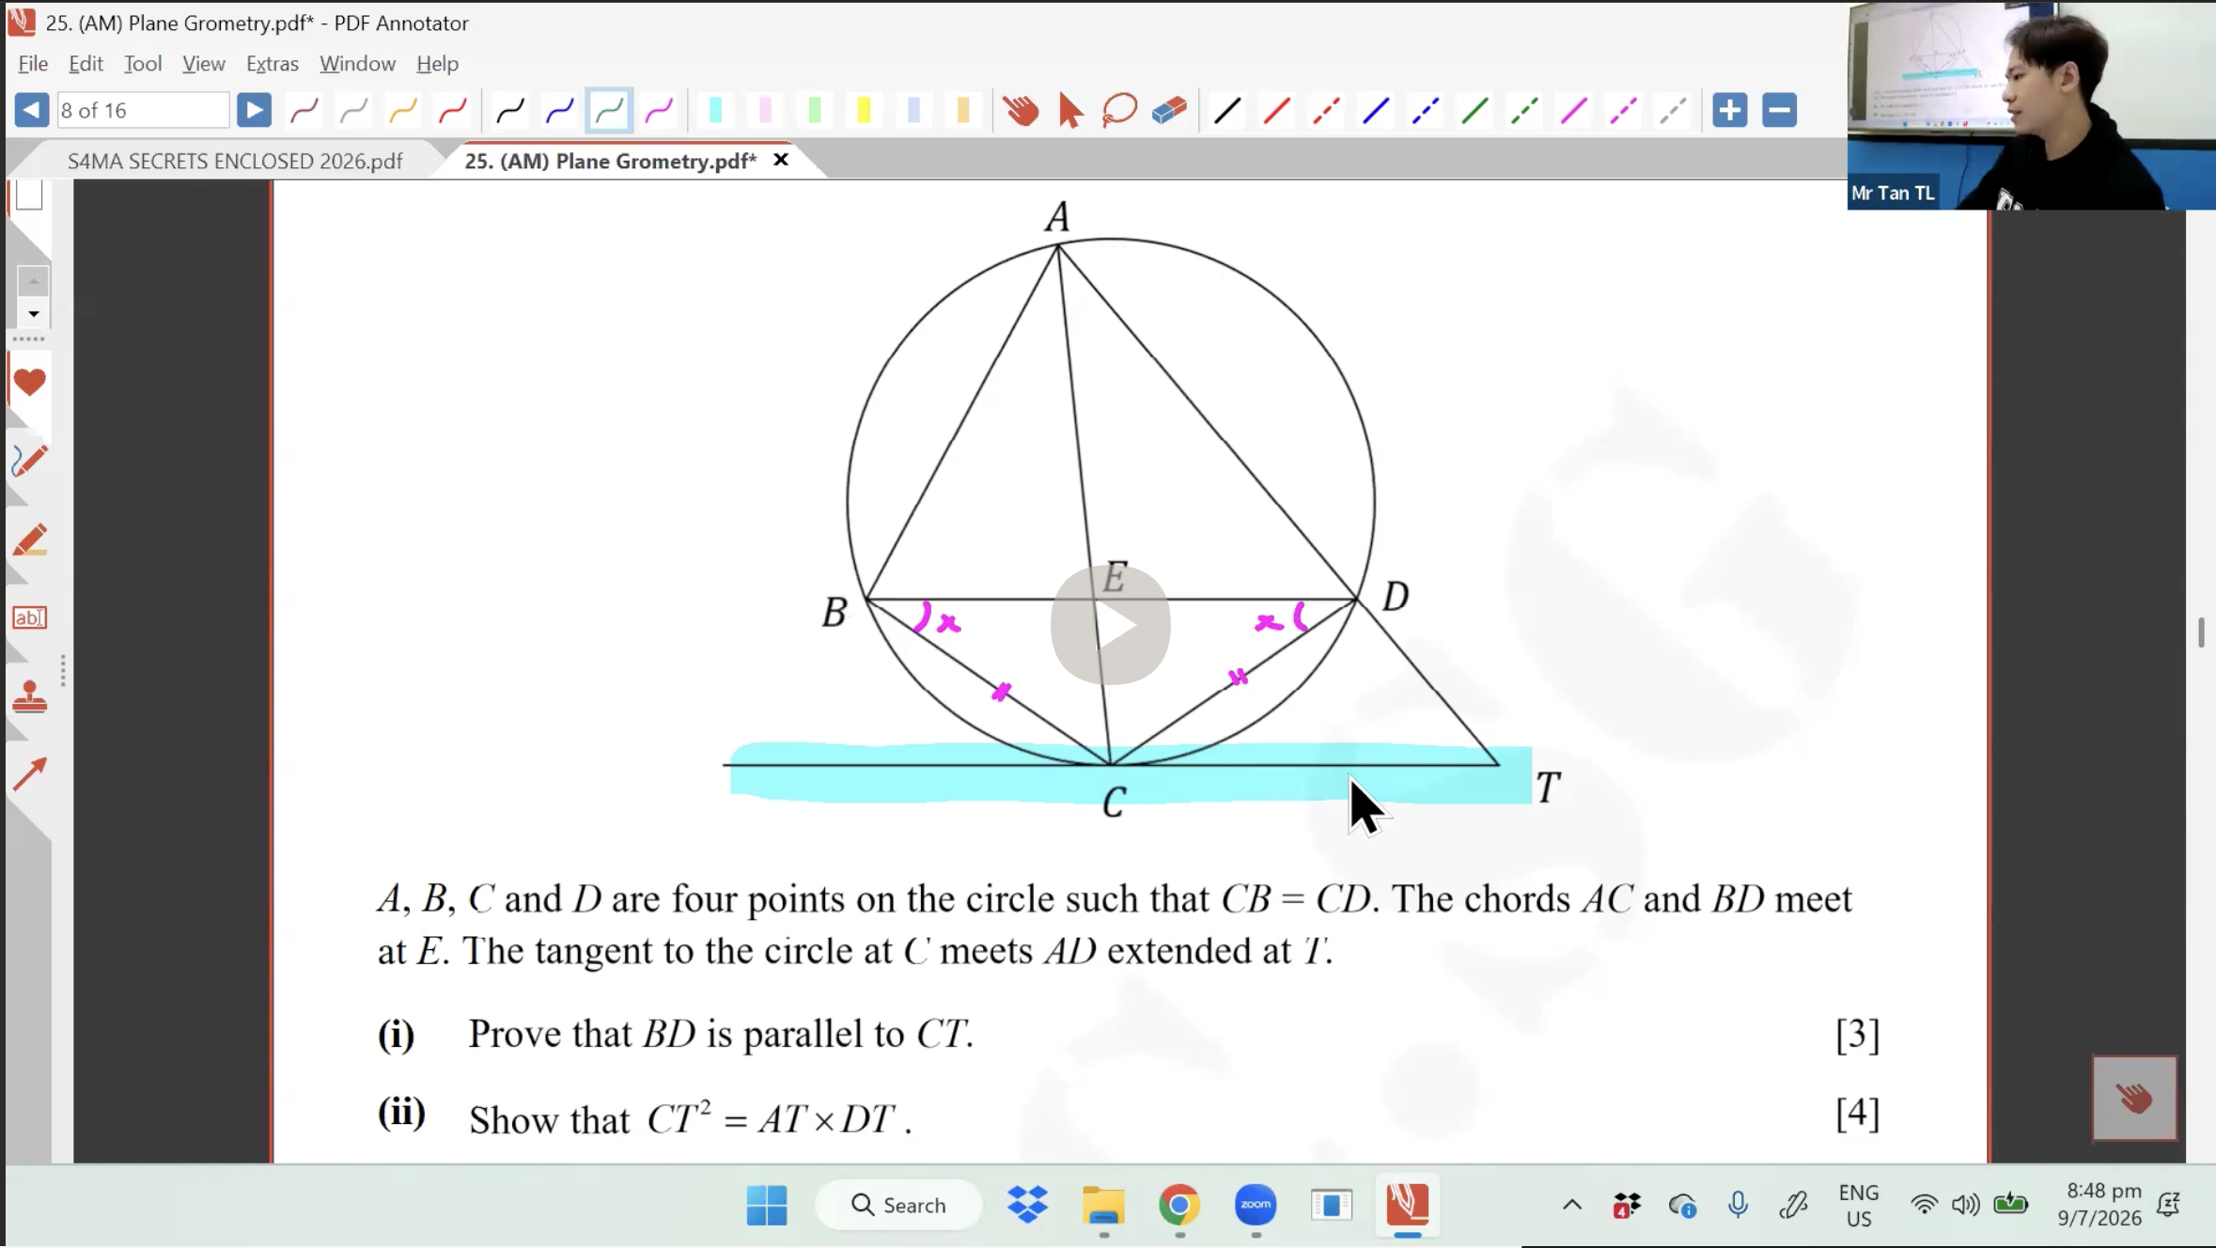The width and height of the screenshot is (2216, 1248).
Task: Select the solid black line tool
Action: [x=1226, y=111]
